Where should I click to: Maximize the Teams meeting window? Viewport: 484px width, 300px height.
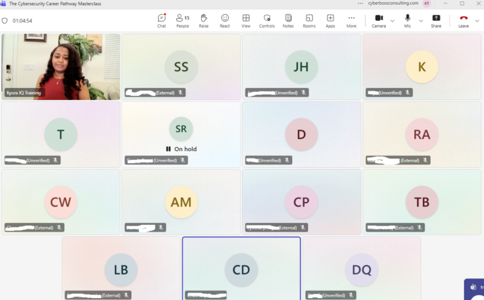click(x=462, y=3)
